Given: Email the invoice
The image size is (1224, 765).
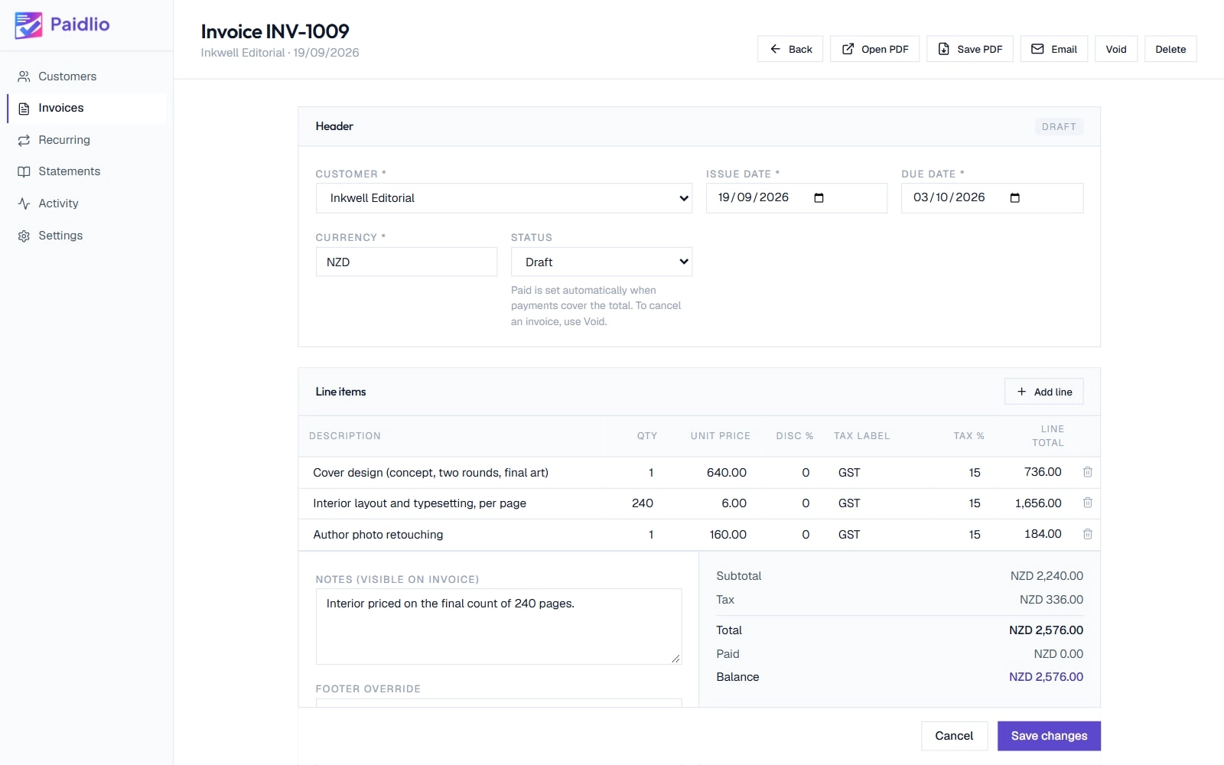Looking at the screenshot, I should pyautogui.click(x=1054, y=49).
